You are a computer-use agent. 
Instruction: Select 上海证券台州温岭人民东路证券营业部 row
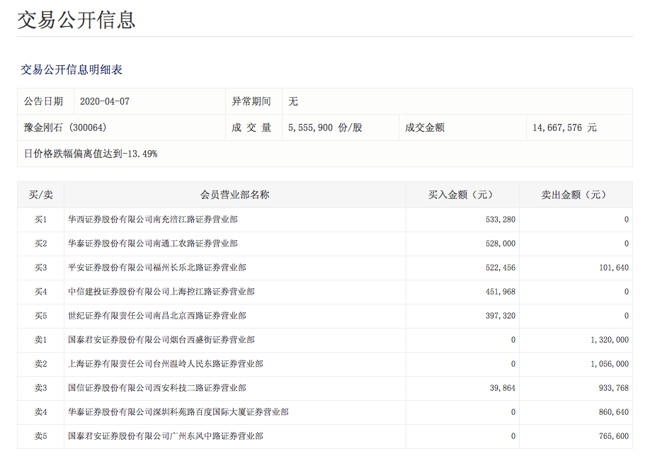pyautogui.click(x=166, y=364)
